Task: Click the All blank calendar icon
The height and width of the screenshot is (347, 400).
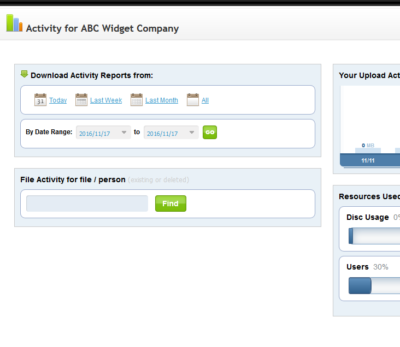Action: tap(193, 100)
